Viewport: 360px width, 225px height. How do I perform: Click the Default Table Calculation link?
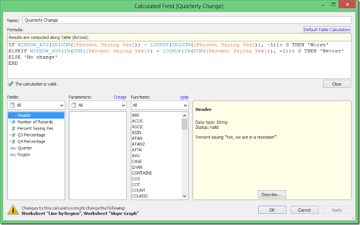tap(327, 30)
